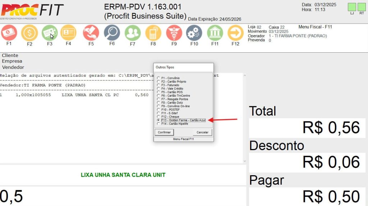Click the F11 bank building icon
This screenshot has width=368, height=206.
(x=215, y=33)
